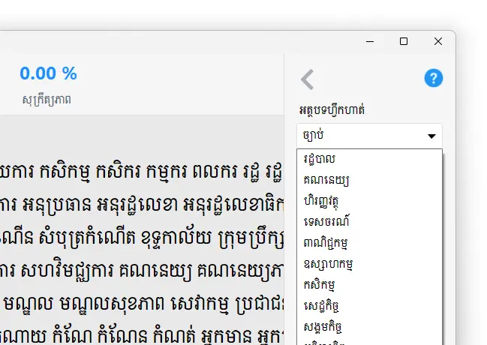This screenshot has height=345, width=487.
Task: Go back using the left chevron arrow
Action: [x=307, y=79]
